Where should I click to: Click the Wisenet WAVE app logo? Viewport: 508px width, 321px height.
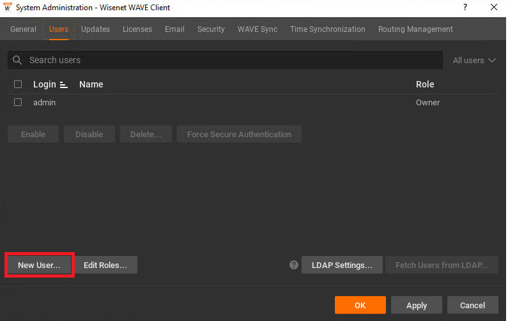tap(8, 7)
